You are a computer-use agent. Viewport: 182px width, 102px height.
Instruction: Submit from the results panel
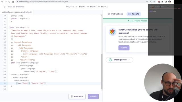tap(124, 48)
